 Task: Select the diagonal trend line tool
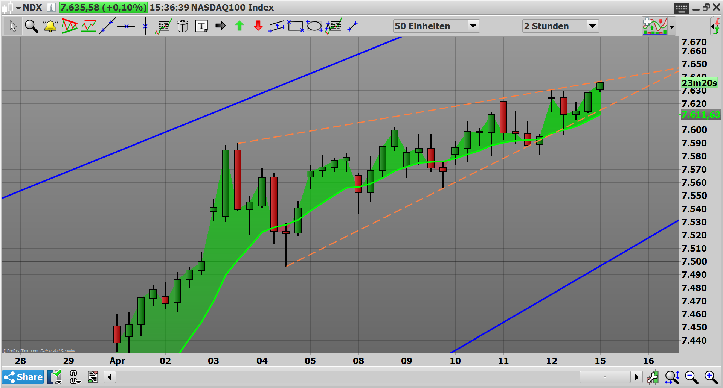pos(107,26)
